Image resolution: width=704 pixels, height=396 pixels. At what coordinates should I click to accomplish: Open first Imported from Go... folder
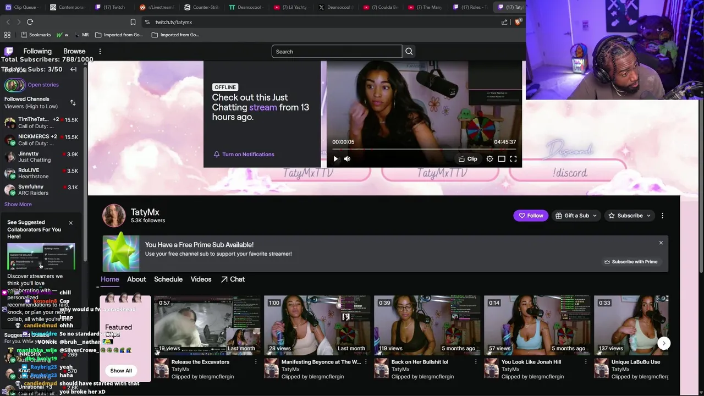119,35
